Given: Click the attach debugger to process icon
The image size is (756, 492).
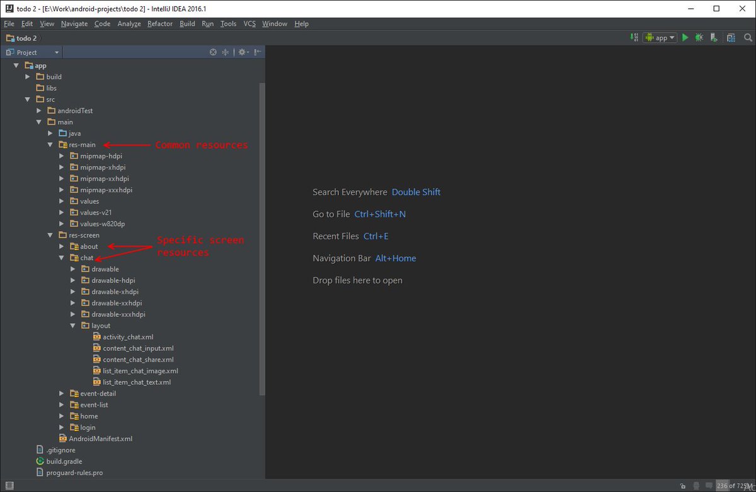Looking at the screenshot, I should [714, 38].
